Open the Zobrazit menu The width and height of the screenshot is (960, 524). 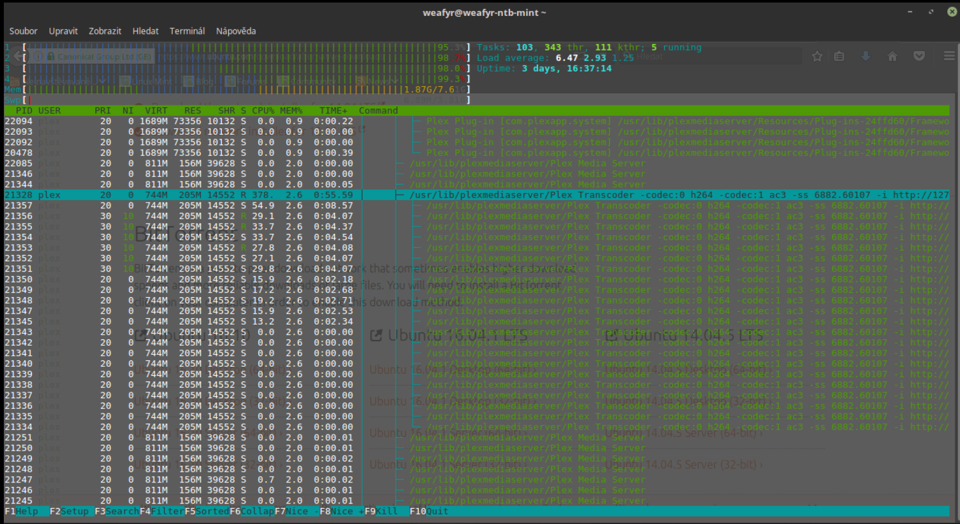point(105,31)
